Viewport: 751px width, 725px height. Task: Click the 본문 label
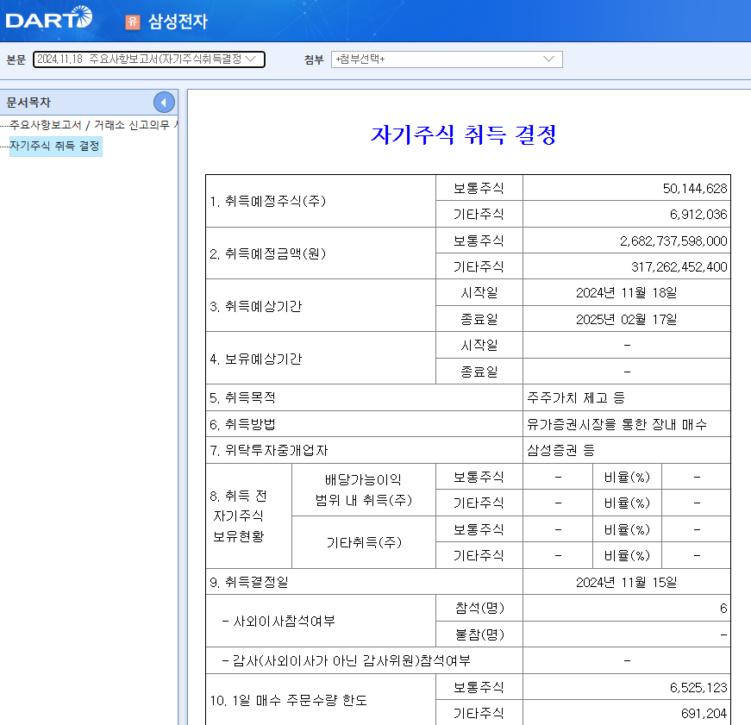(16, 59)
